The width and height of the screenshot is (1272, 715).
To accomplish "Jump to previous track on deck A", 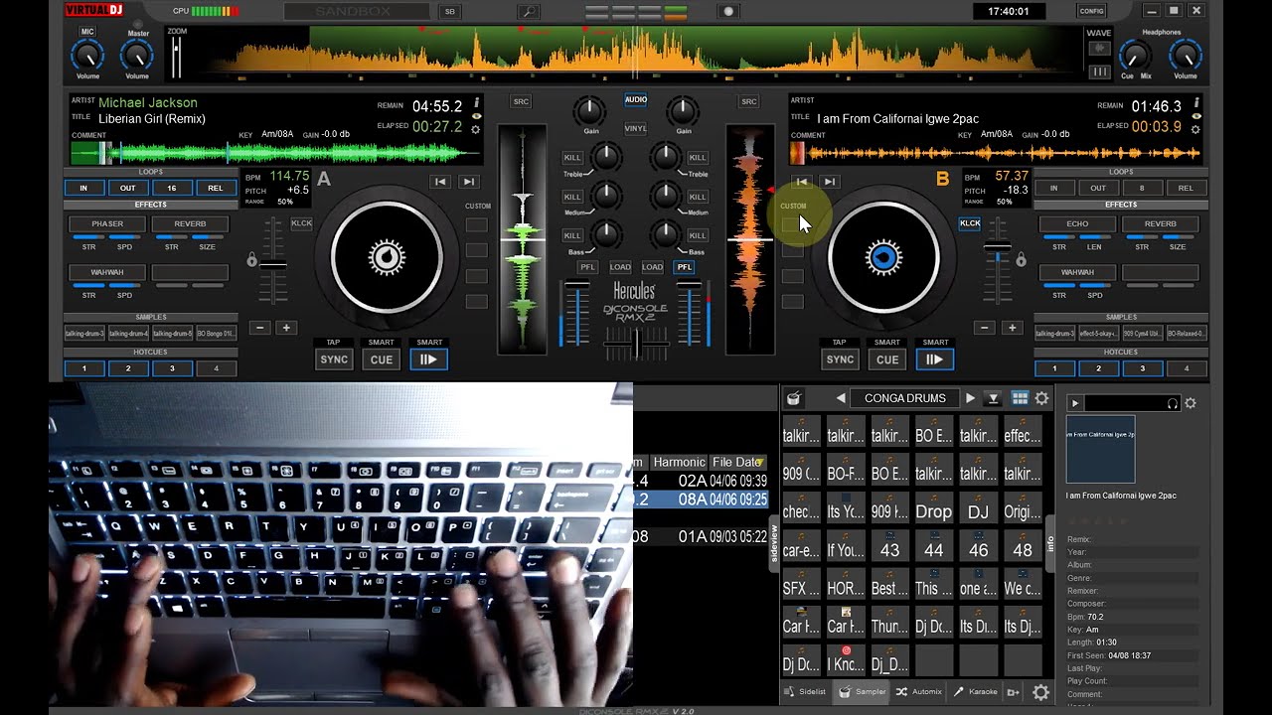I will 440,182.
